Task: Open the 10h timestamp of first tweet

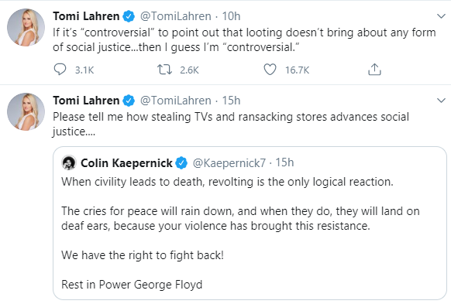Action: [231, 16]
